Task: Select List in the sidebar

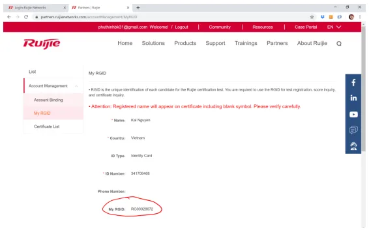Action: pos(32,72)
